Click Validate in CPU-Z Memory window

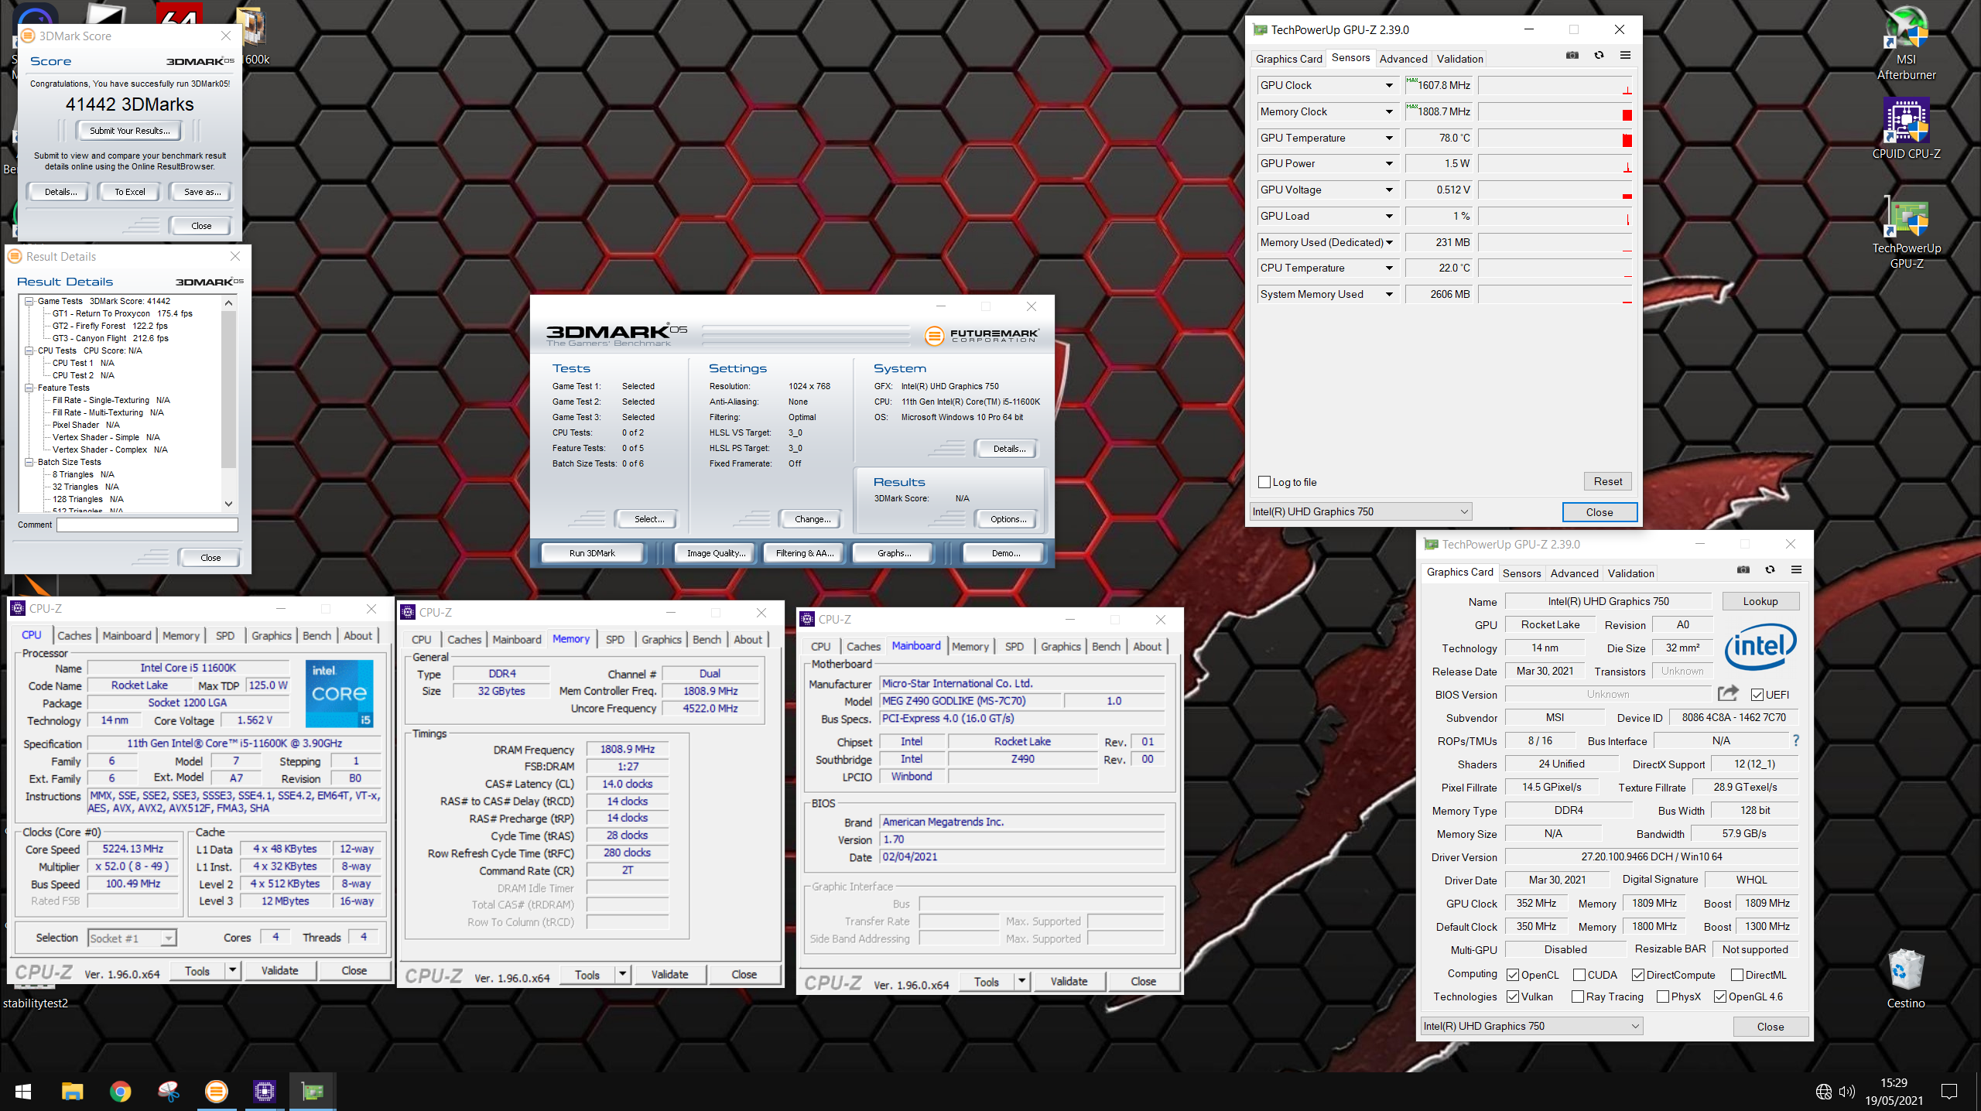click(669, 974)
